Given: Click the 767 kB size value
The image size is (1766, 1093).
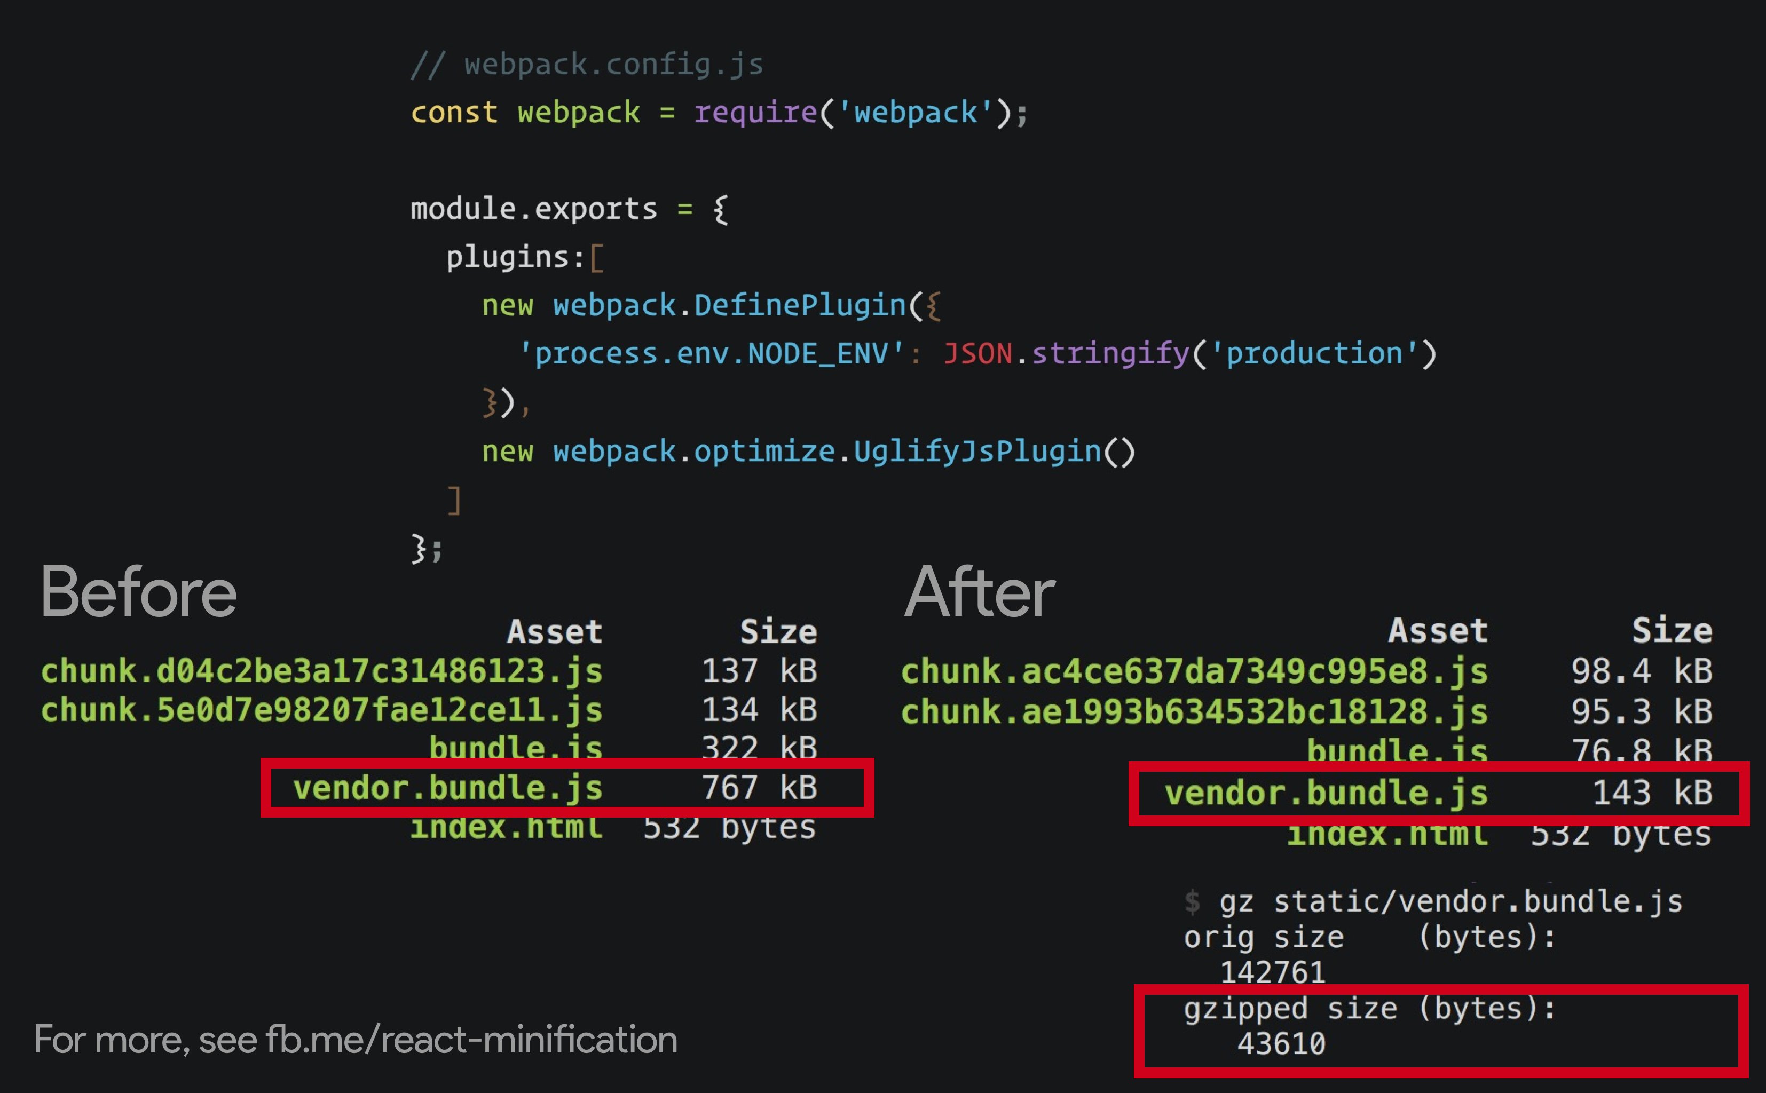Looking at the screenshot, I should click(760, 788).
